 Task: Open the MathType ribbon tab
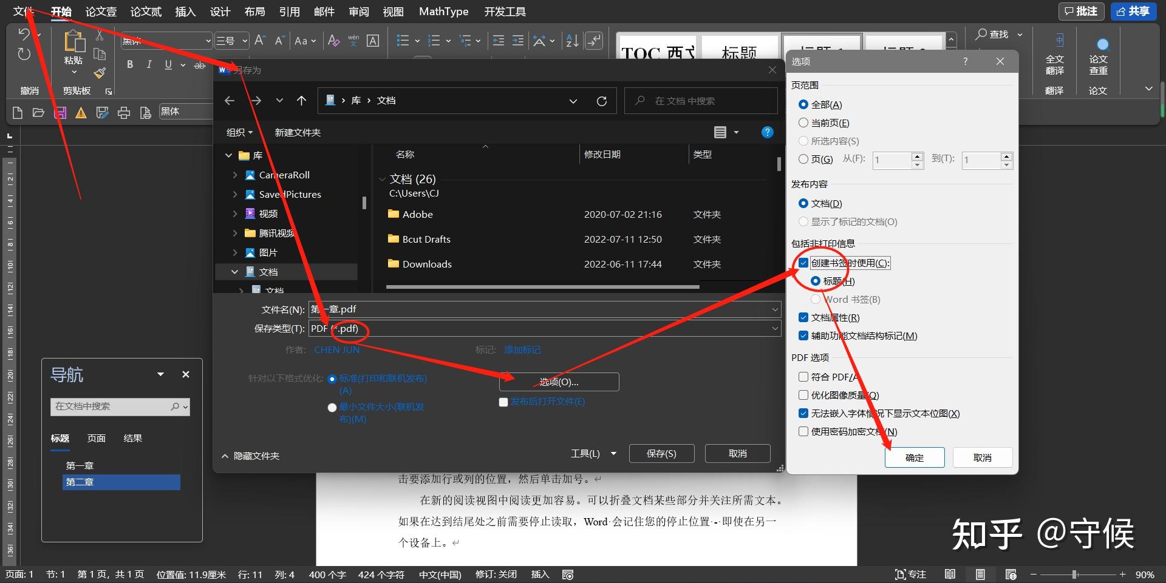444,12
